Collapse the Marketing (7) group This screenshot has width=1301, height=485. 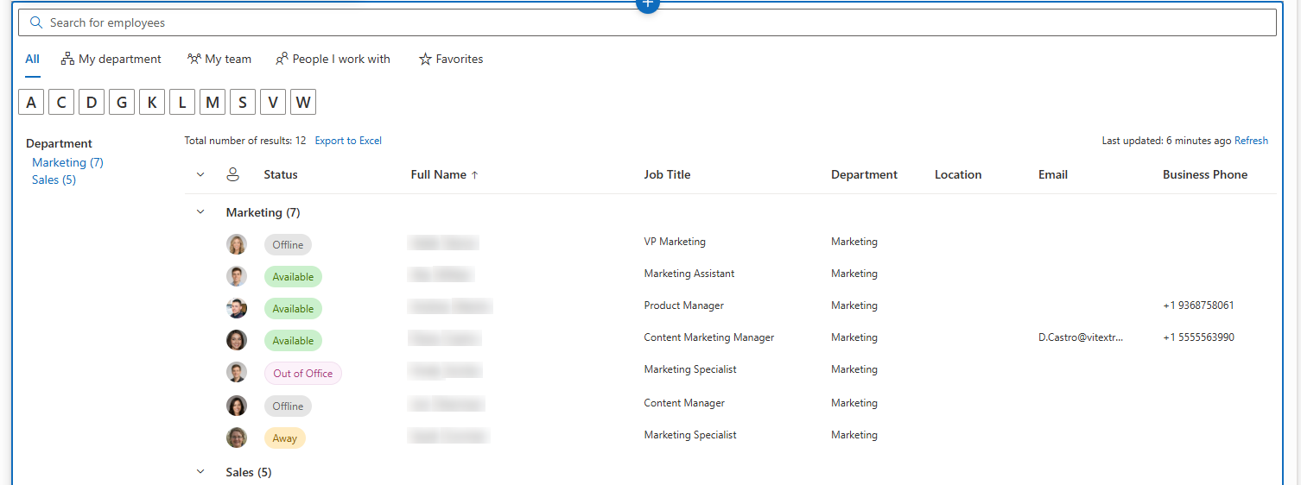200,211
